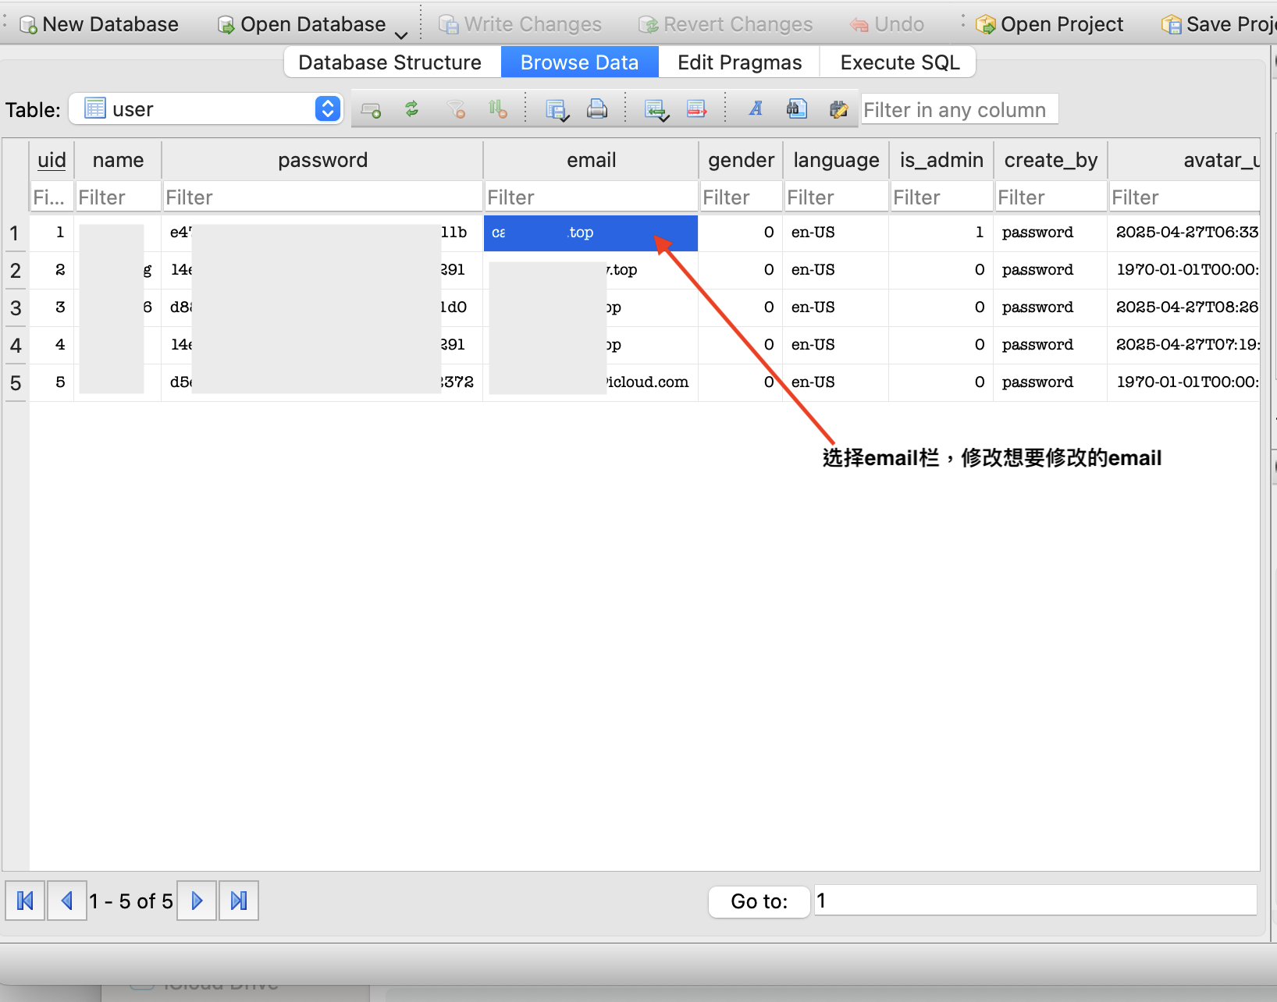The width and height of the screenshot is (1277, 1002).
Task: Switch to the Execute SQL tab
Action: click(898, 62)
